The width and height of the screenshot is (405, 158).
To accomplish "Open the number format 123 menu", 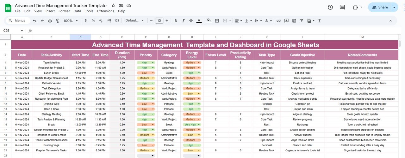I will click(117, 21).
